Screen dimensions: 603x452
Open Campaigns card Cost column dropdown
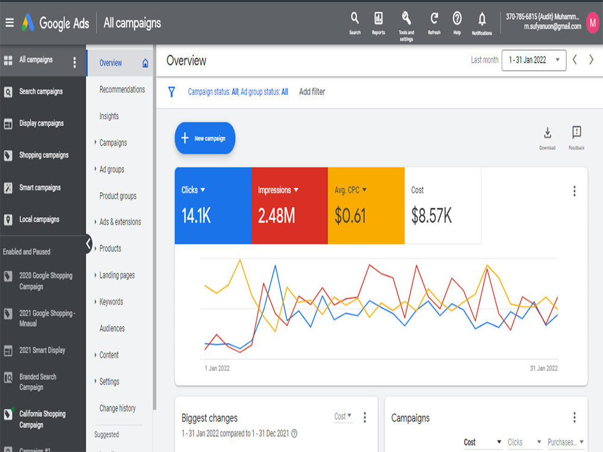482,442
